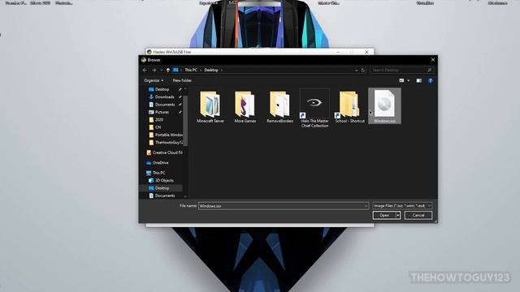
Task: Expand the address bar history dropdown
Action: tap(357, 71)
